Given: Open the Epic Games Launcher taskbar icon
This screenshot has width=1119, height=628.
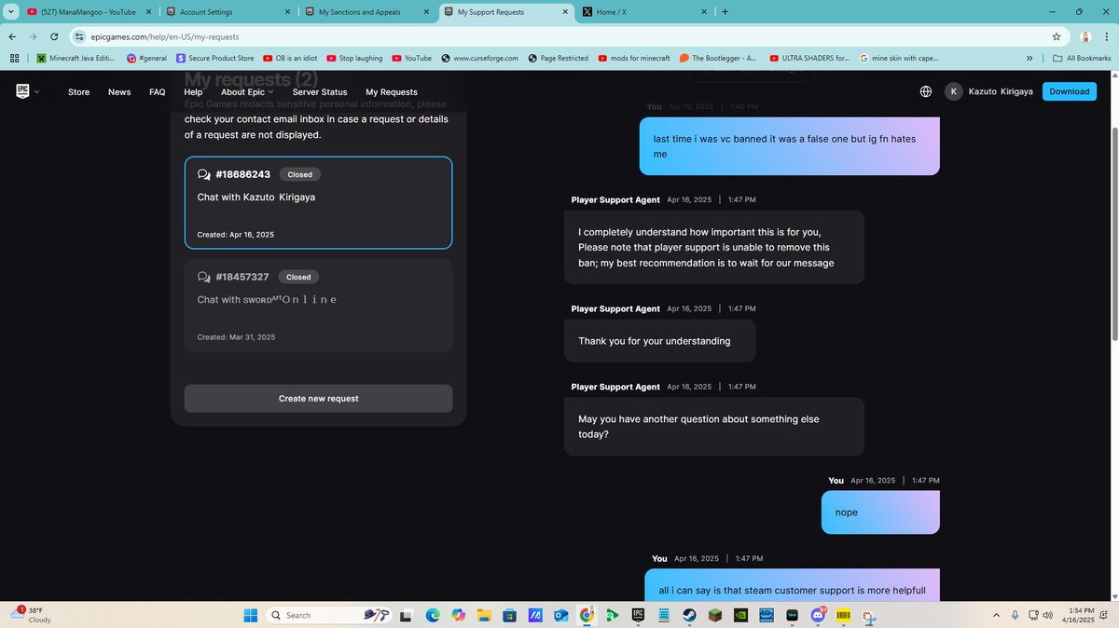Looking at the screenshot, I should (638, 615).
